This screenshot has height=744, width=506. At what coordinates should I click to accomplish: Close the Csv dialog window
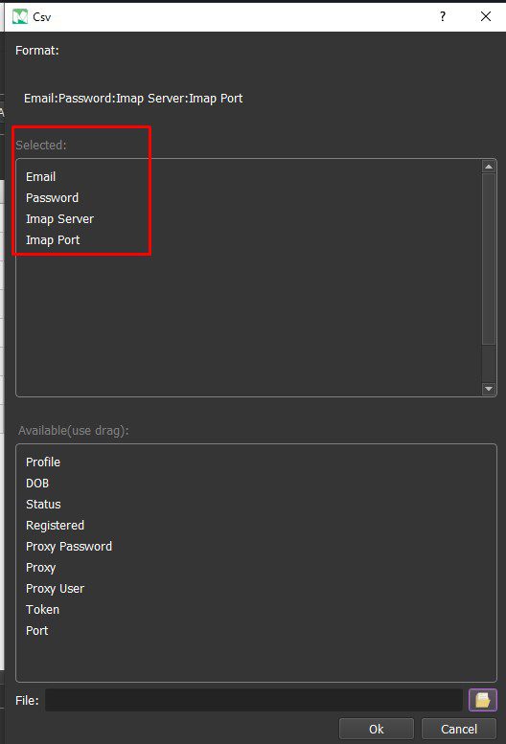coord(486,16)
